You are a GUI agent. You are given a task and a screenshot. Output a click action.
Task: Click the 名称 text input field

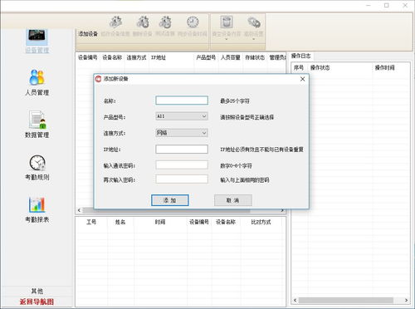tap(182, 101)
